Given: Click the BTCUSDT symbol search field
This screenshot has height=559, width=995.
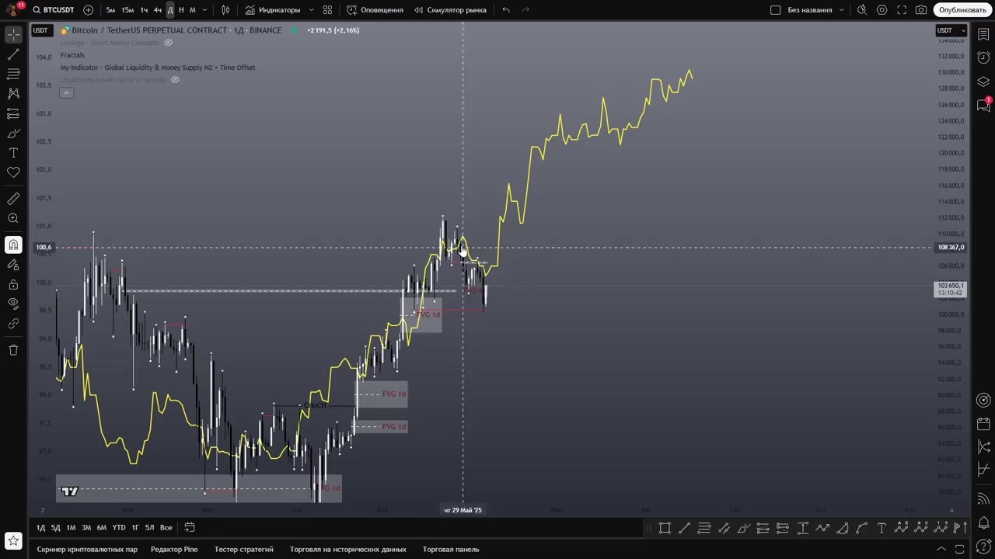Looking at the screenshot, I should 54,10.
